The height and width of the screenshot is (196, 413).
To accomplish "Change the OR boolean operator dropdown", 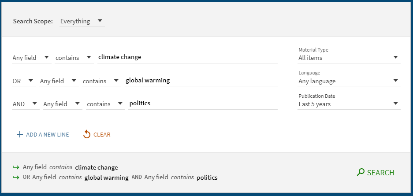I will [x=23, y=81].
